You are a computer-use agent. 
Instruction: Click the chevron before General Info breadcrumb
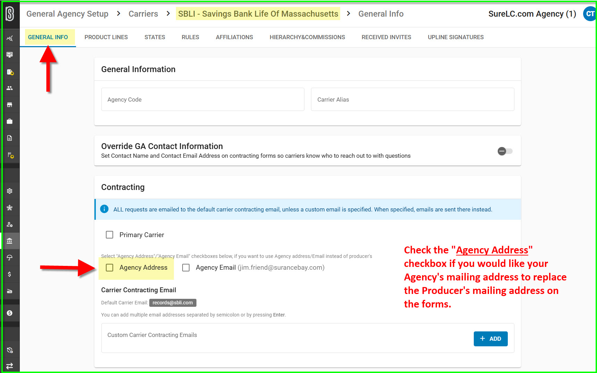pyautogui.click(x=348, y=14)
